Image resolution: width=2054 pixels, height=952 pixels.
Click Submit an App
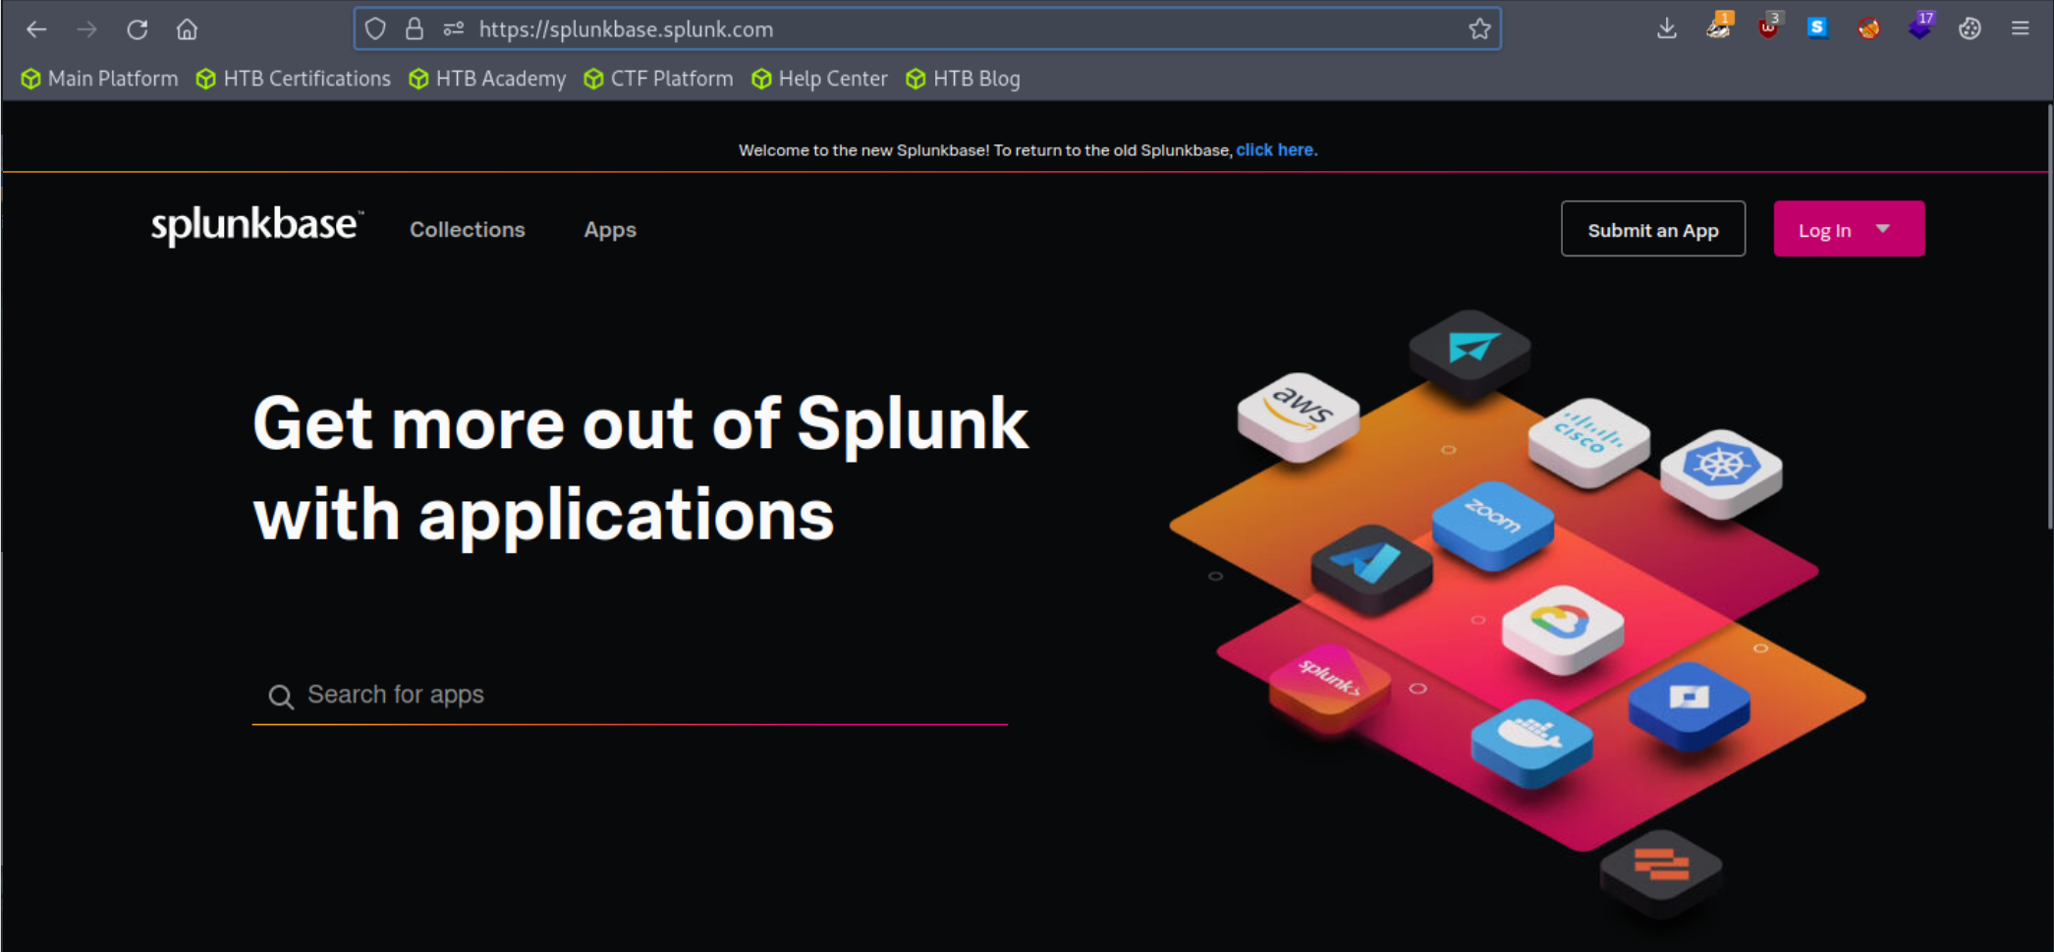pos(1652,228)
